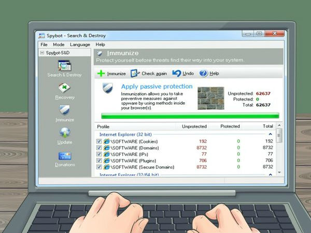Open the File menu
Image resolution: width=311 pixels, height=233 pixels.
pos(44,45)
